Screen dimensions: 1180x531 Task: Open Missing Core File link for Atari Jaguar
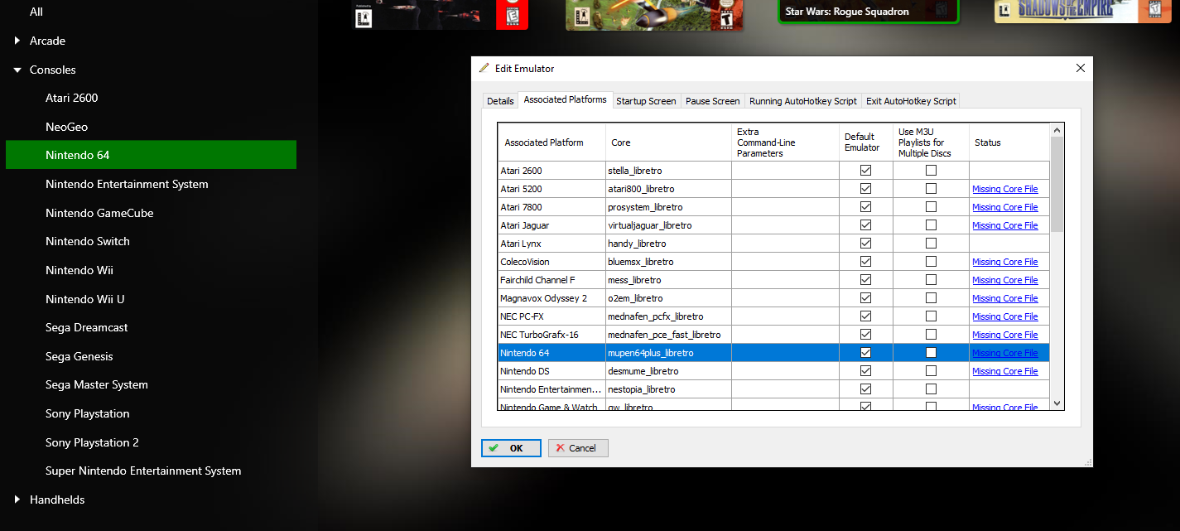pos(1004,225)
